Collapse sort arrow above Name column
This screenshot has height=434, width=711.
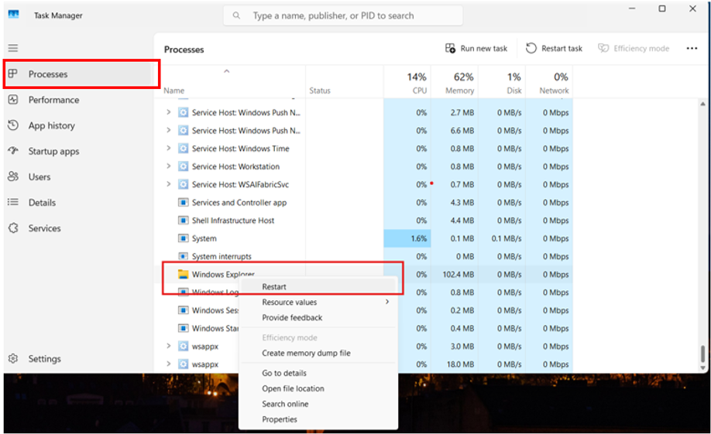point(227,71)
